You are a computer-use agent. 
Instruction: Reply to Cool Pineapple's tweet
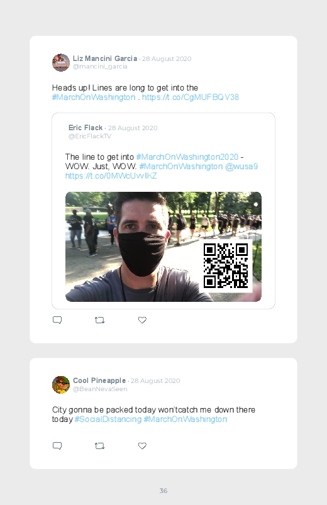point(57,446)
